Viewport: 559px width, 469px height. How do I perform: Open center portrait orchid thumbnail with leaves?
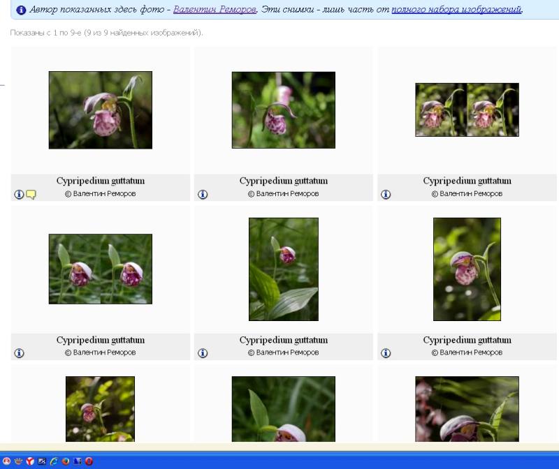click(283, 269)
